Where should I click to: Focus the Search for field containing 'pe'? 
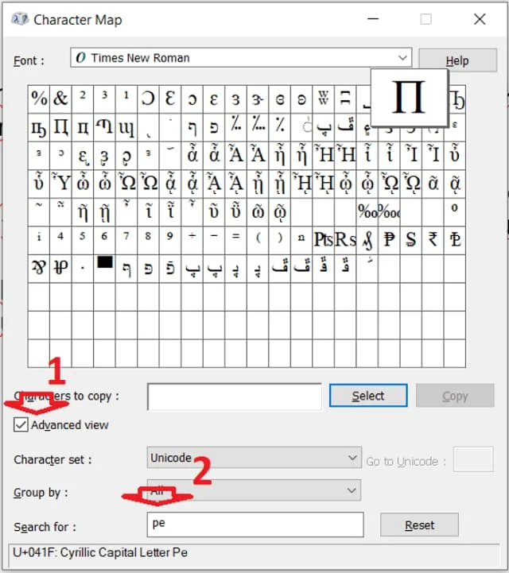coord(254,525)
